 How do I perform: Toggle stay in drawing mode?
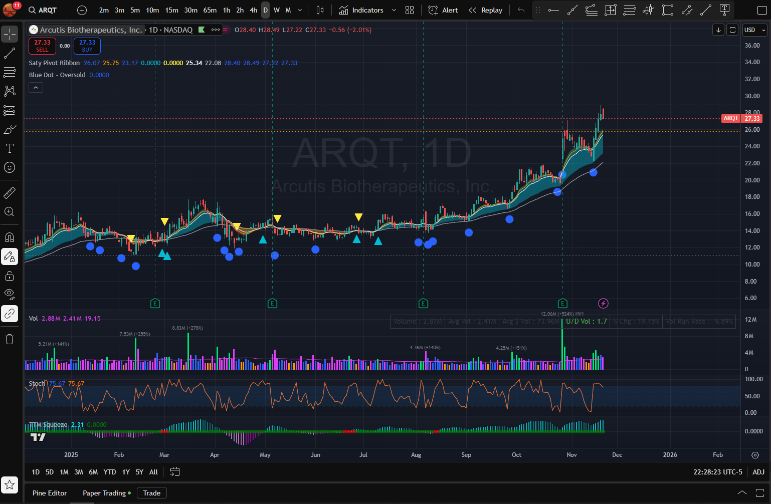click(10, 257)
